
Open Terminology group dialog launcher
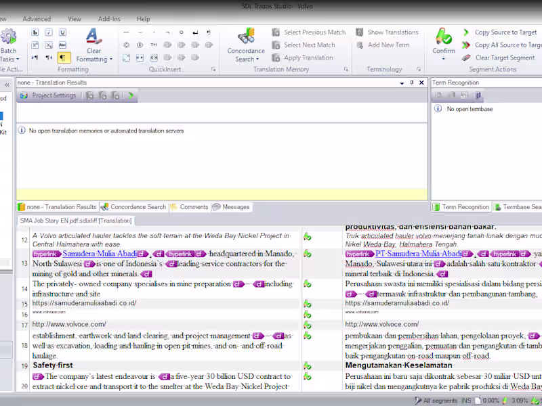tap(419, 70)
